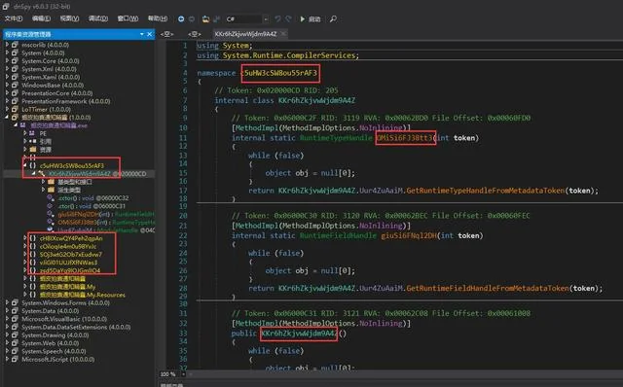Expand the mscorlib (4.0.0.0) node

pos(7,45)
